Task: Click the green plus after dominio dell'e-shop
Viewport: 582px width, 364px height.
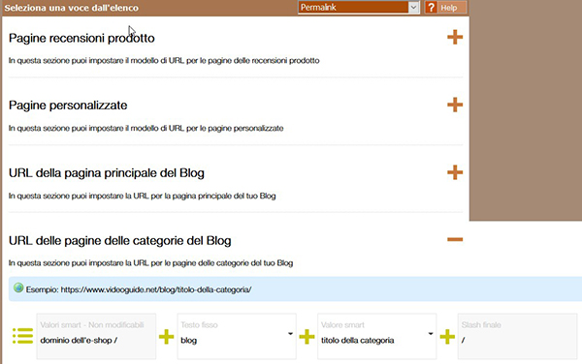Action: (x=166, y=337)
